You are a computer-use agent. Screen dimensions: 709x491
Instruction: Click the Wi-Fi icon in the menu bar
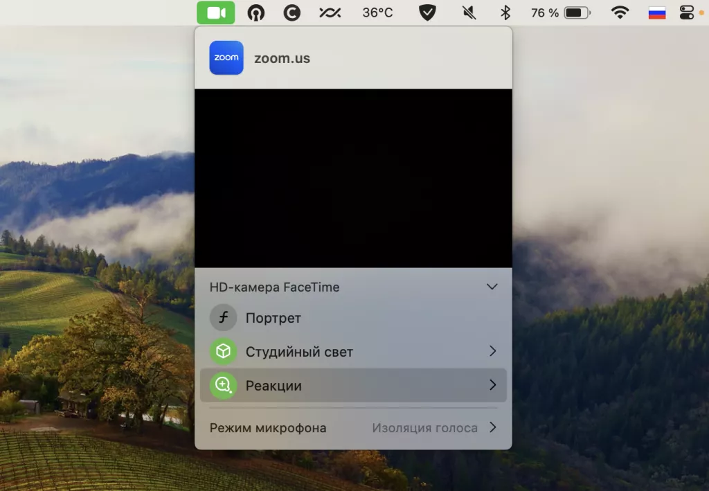621,12
